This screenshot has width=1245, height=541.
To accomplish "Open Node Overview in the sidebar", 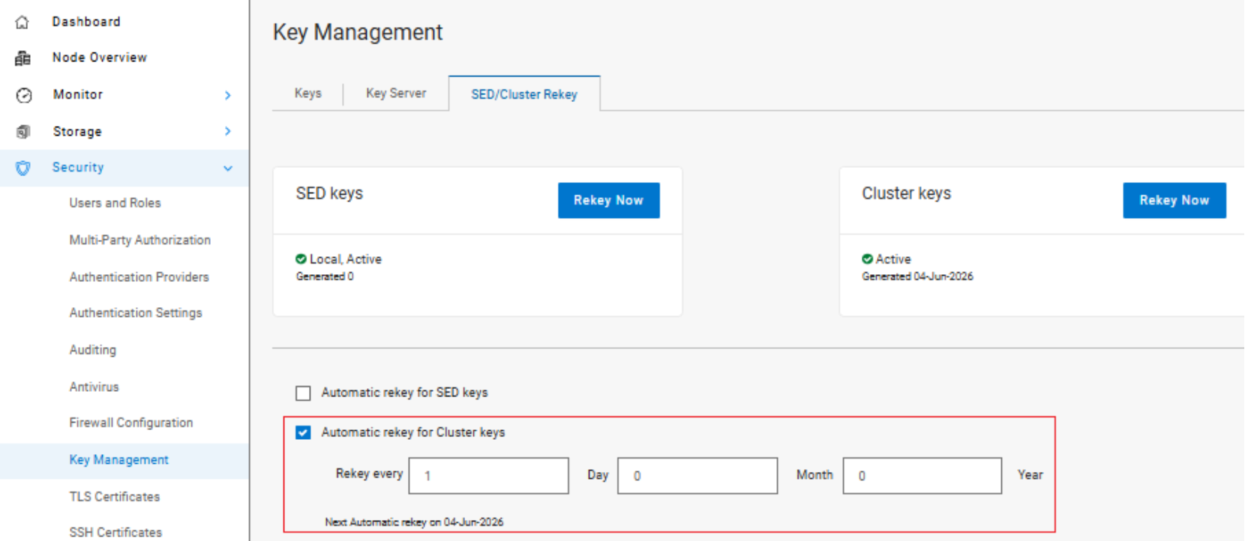I will (x=100, y=58).
